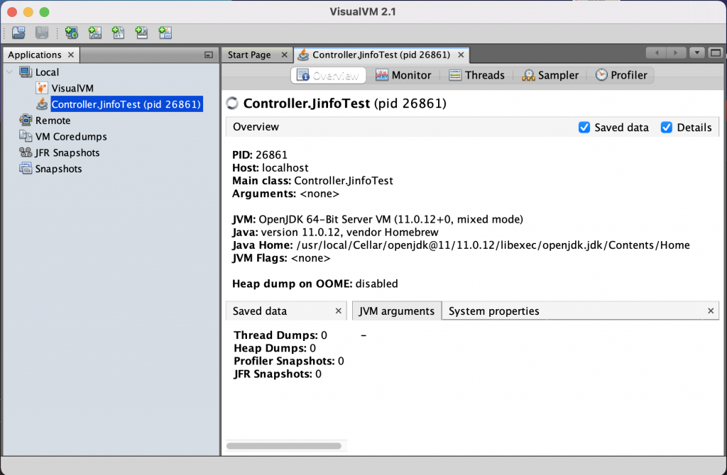The height and width of the screenshot is (475, 727).
Task: Uncheck the Details checkbox
Action: pyautogui.click(x=666, y=128)
